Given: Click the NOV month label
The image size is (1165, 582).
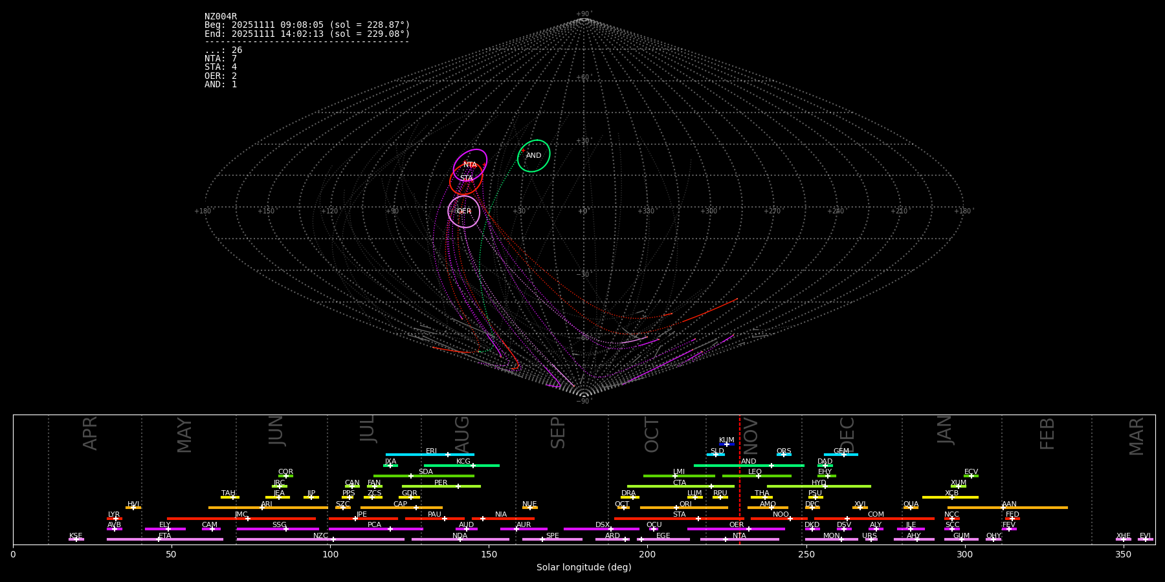Looking at the screenshot, I should click(x=751, y=434).
